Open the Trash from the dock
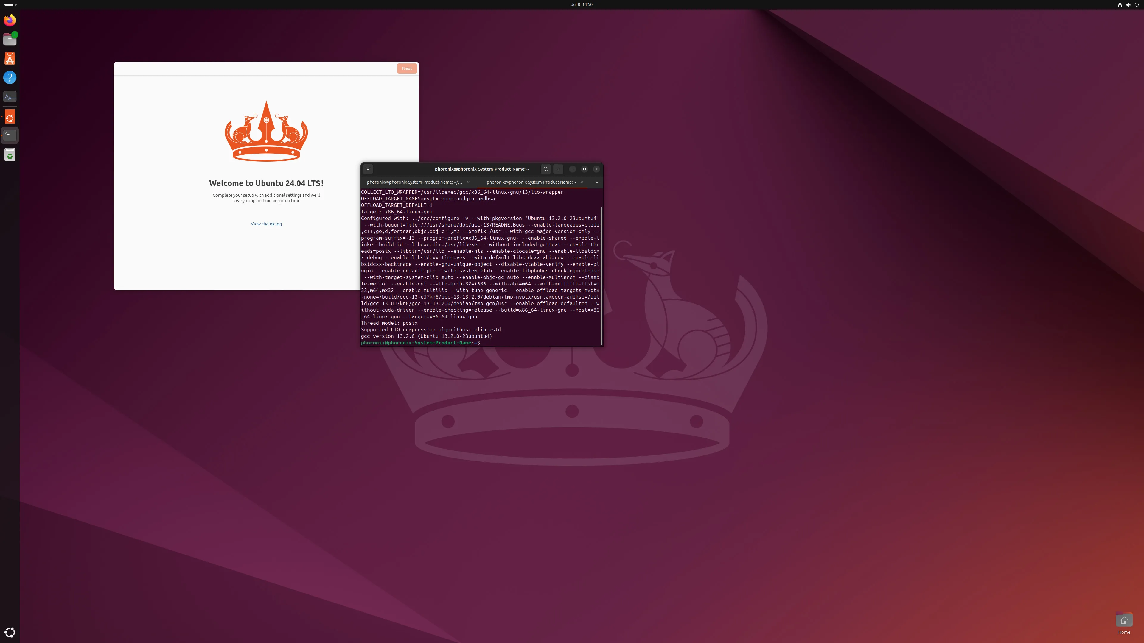This screenshot has width=1144, height=643. [10, 155]
